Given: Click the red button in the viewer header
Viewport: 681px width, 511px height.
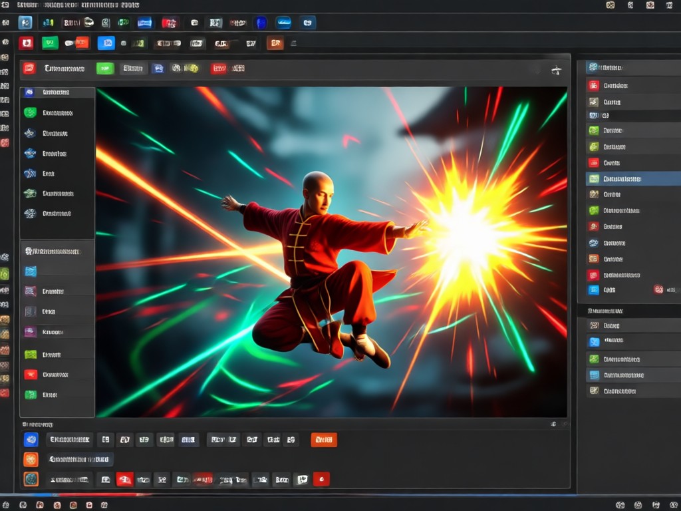Looking at the screenshot, I should coord(219,69).
